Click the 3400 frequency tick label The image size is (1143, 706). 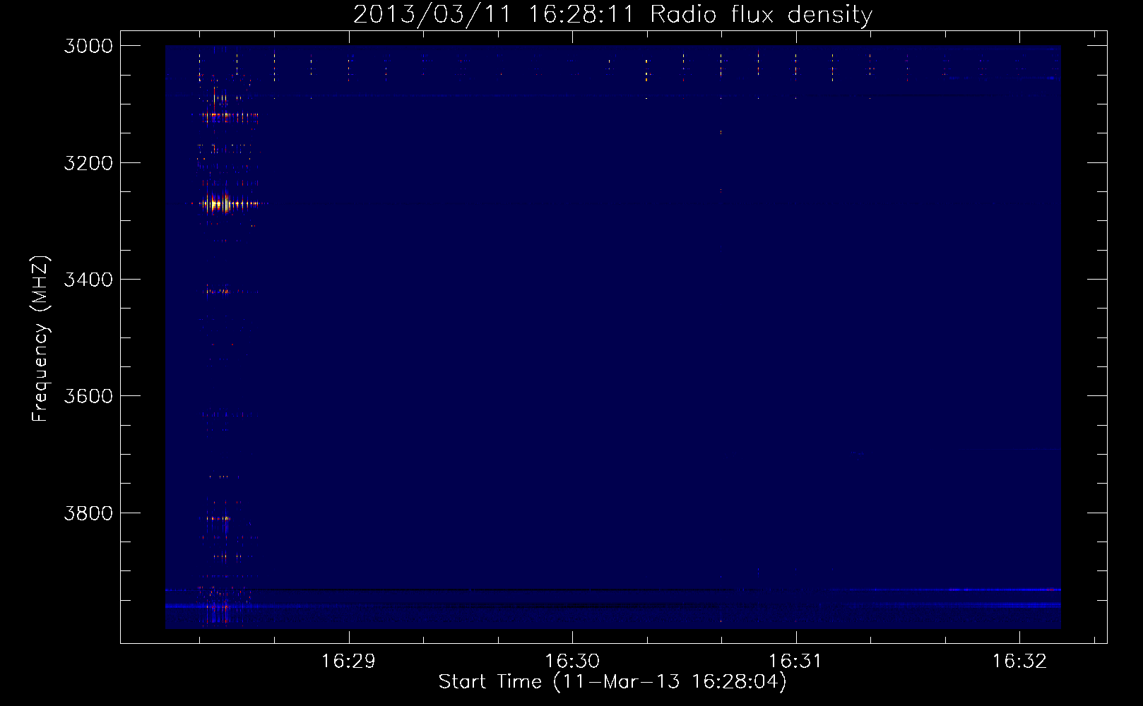tap(88, 280)
